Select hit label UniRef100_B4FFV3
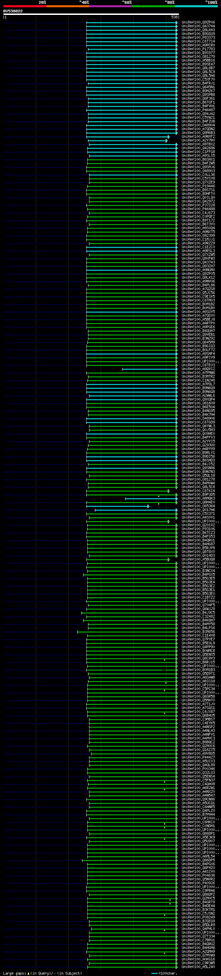 click(198, 438)
